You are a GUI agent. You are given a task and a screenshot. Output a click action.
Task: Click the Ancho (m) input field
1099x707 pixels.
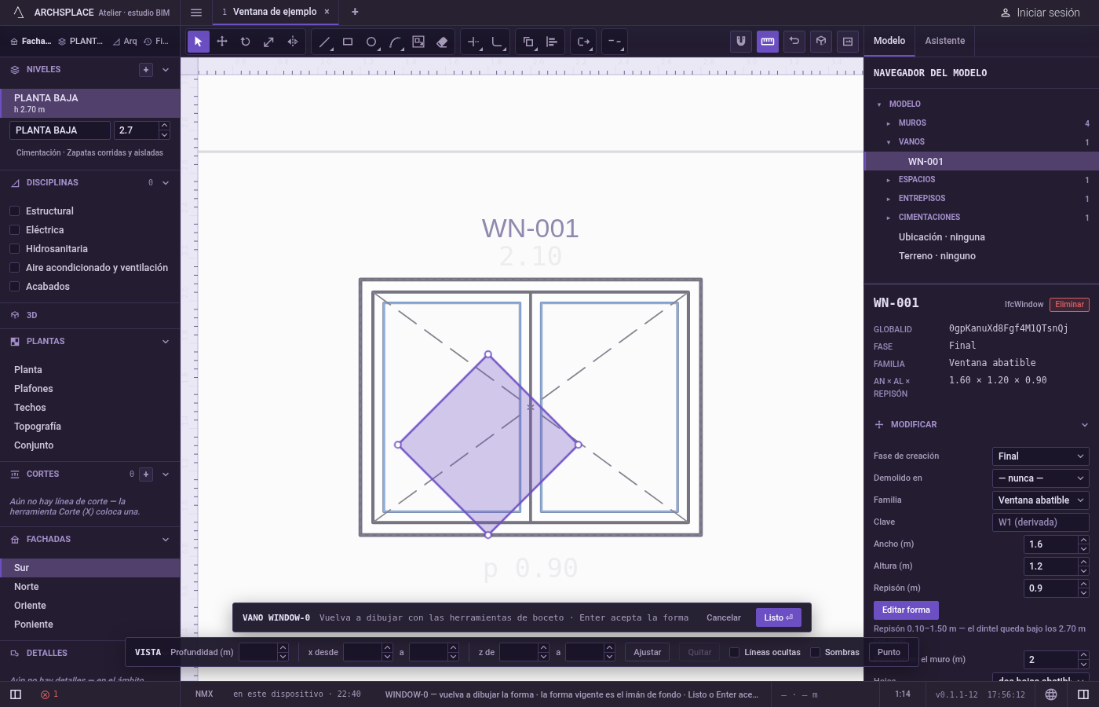pos(1051,544)
